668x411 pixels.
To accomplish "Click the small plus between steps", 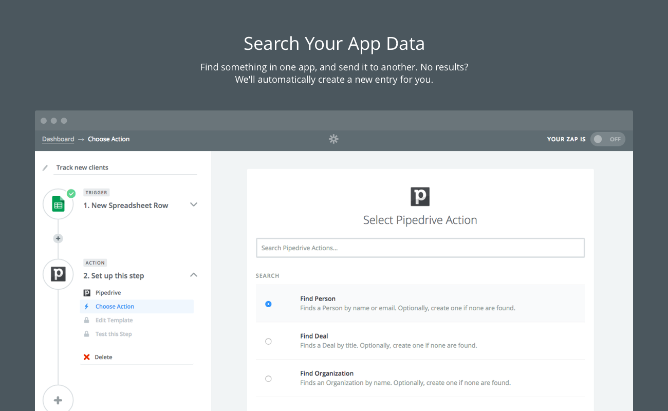I will pyautogui.click(x=58, y=238).
